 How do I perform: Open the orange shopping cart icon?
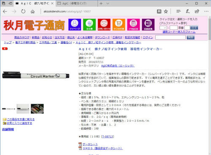coord(119,24)
